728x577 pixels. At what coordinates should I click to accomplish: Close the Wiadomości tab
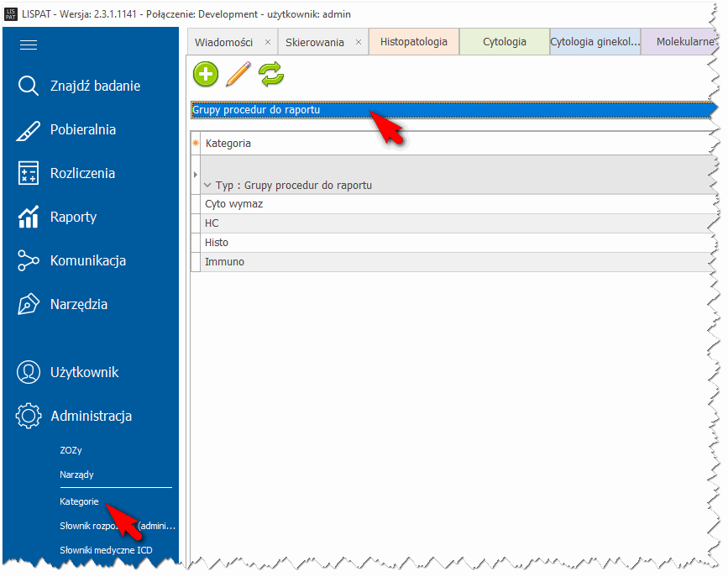[268, 42]
